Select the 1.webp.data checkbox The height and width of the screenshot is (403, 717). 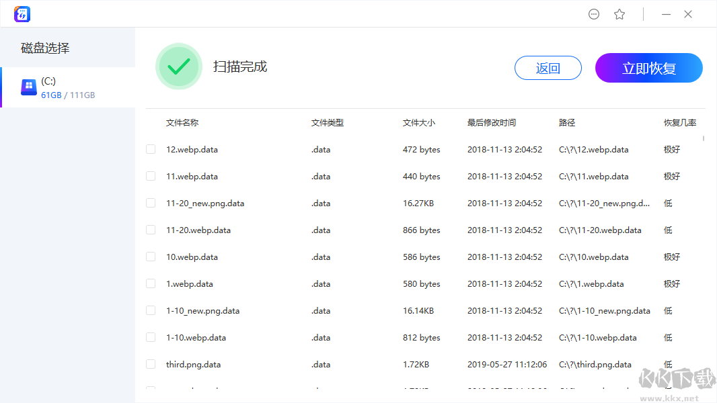click(x=151, y=283)
